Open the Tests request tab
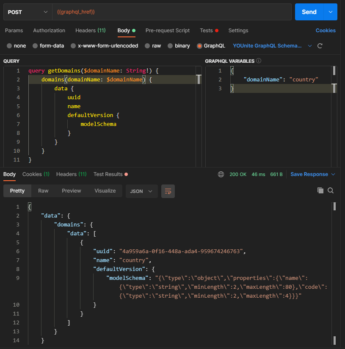This screenshot has width=345, height=349. coord(205,31)
